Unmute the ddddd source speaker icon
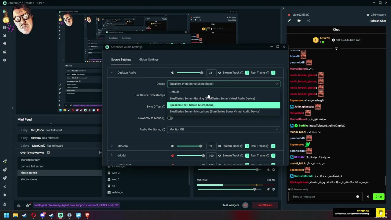 pos(173,156)
